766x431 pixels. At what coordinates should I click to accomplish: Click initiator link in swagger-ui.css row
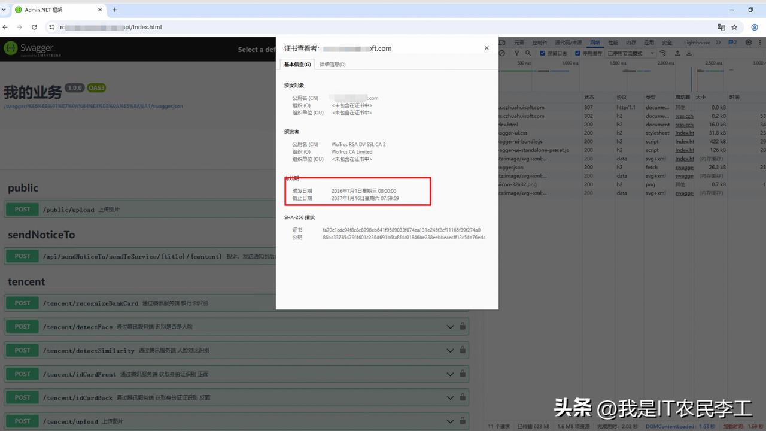coord(685,133)
